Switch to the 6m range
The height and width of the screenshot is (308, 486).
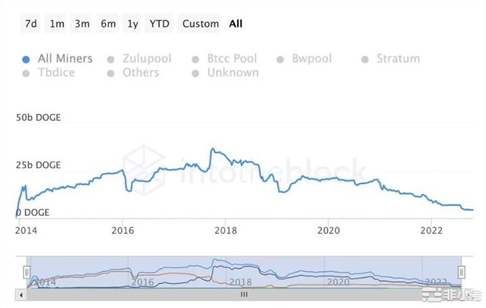click(x=108, y=24)
